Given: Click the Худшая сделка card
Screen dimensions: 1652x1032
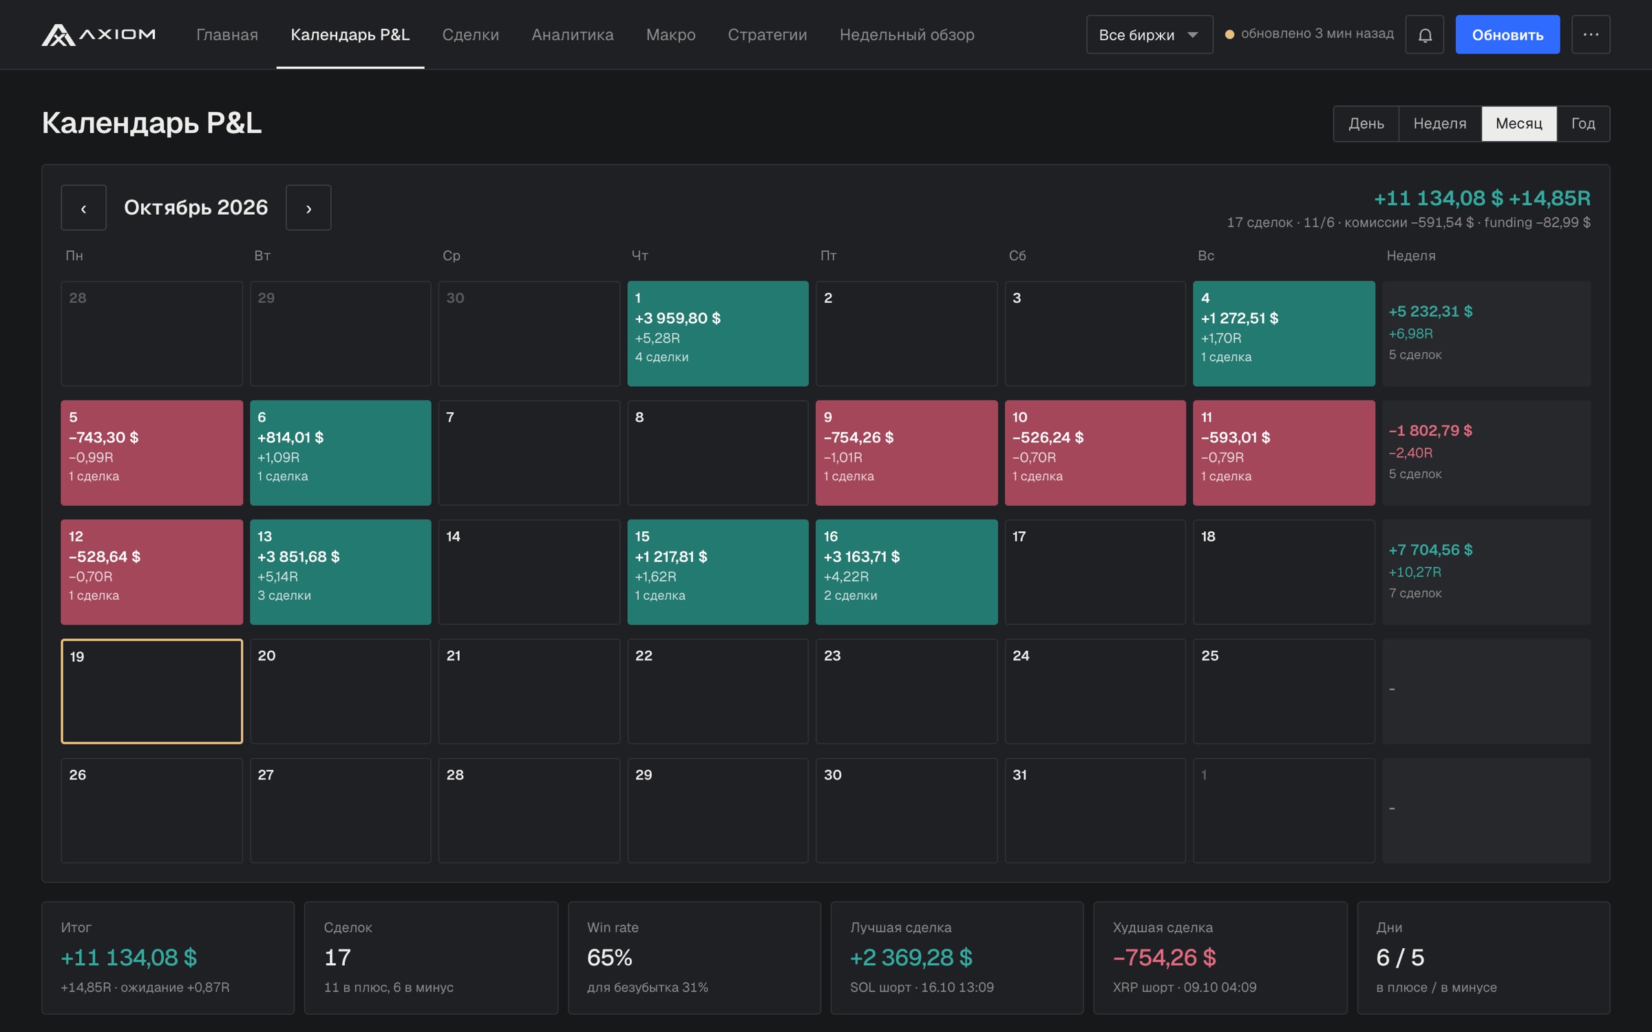Looking at the screenshot, I should [1220, 958].
